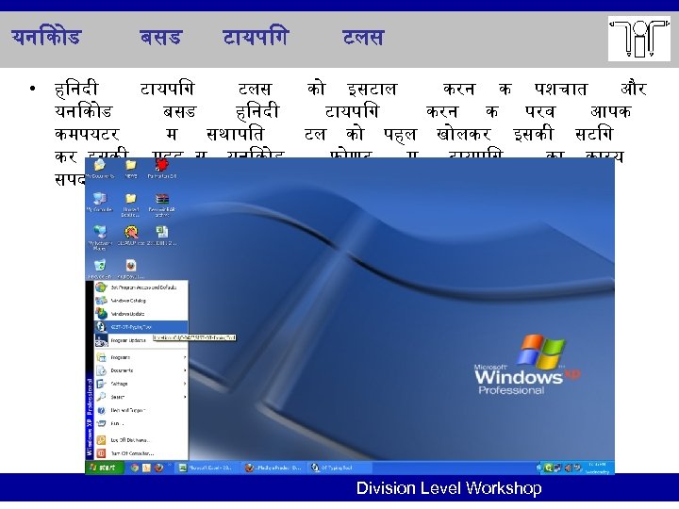Image resolution: width=679 pixels, height=509 pixels.
Task: Open the Recycle Bin desktop icon
Action: pyautogui.click(x=100, y=269)
